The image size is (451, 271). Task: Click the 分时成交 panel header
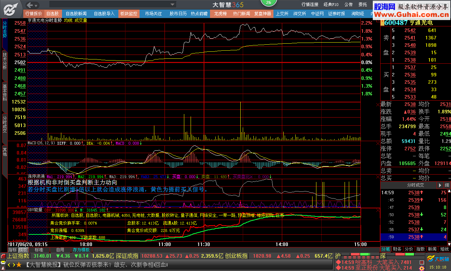pyautogui.click(x=415, y=185)
